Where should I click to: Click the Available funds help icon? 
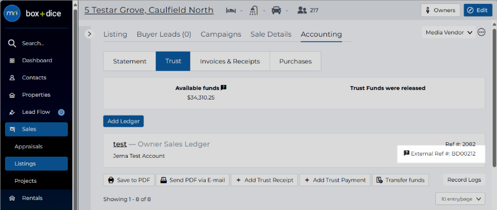click(223, 88)
